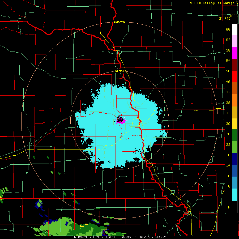Click the maroon legend swatch
This screenshot has height=239, width=239.
coord(234,65)
